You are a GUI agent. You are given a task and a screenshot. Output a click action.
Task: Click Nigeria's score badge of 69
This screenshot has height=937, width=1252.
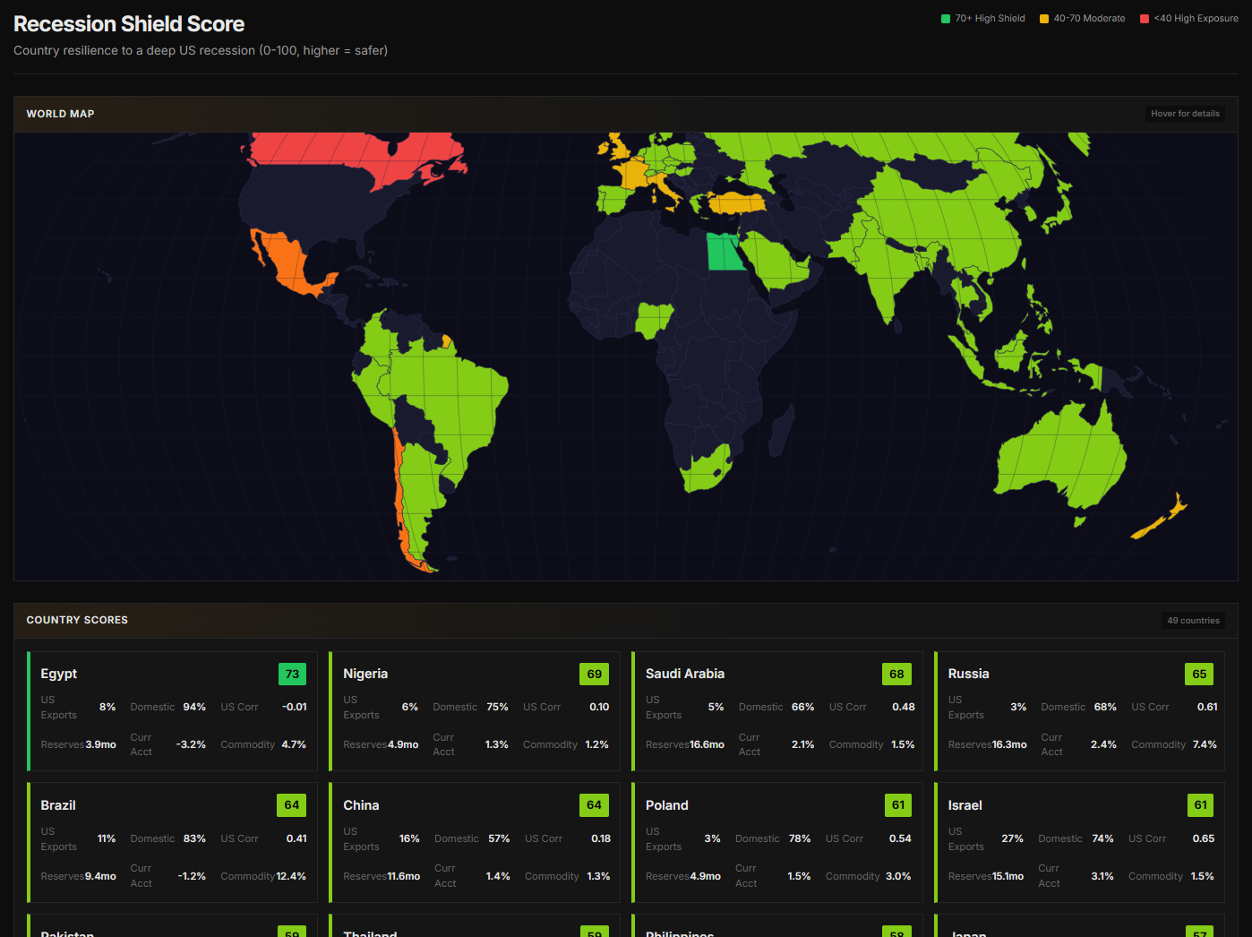pos(594,674)
